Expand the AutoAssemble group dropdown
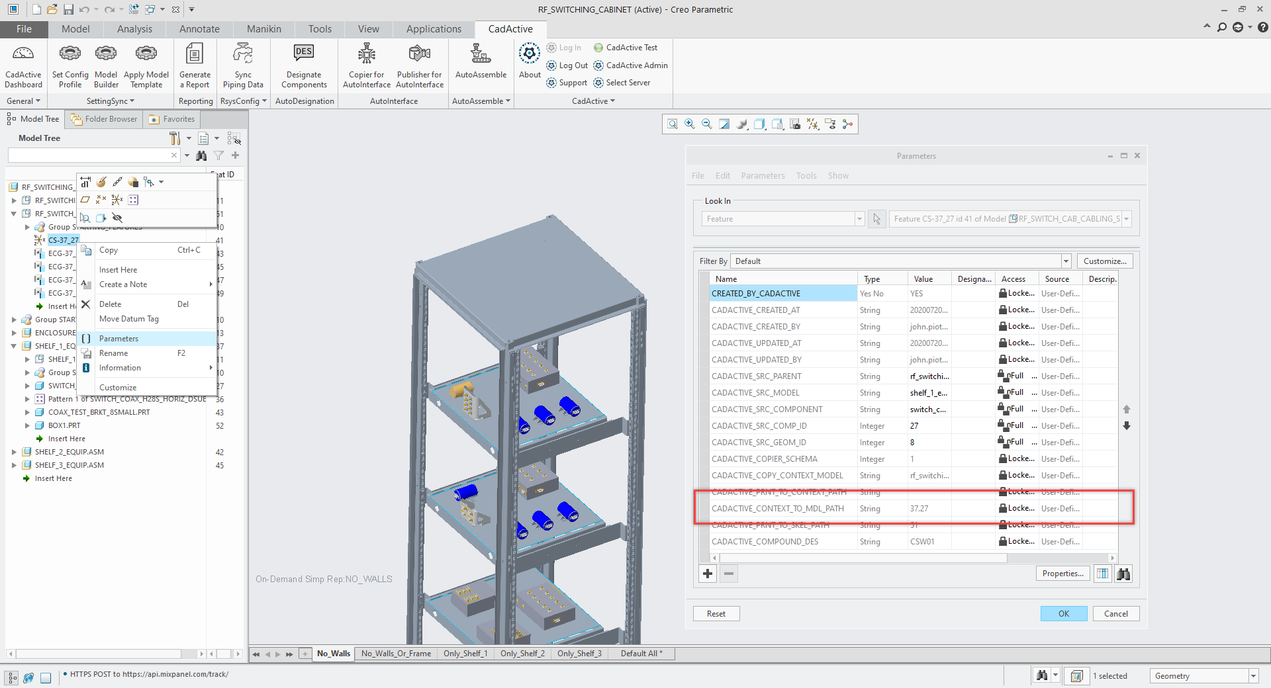Viewport: 1271px width, 688px height. click(x=481, y=101)
